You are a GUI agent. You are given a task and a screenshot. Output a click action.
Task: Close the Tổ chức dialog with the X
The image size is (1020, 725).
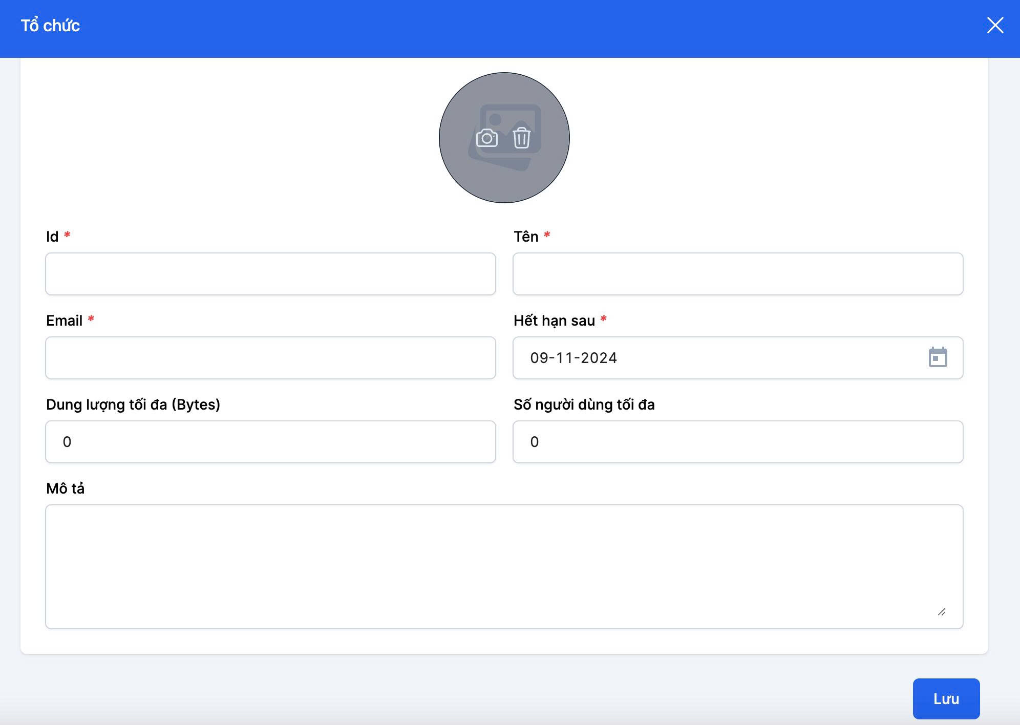coord(995,25)
